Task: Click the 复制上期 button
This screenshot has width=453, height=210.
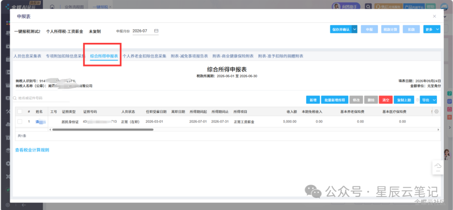Action: (404, 100)
